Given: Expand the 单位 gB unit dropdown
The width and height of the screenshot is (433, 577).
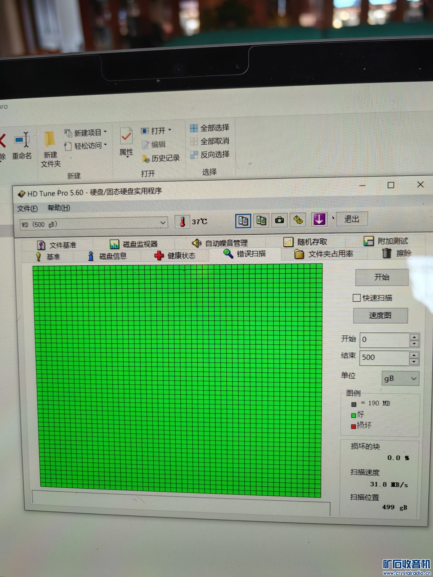Looking at the screenshot, I should click(x=401, y=378).
